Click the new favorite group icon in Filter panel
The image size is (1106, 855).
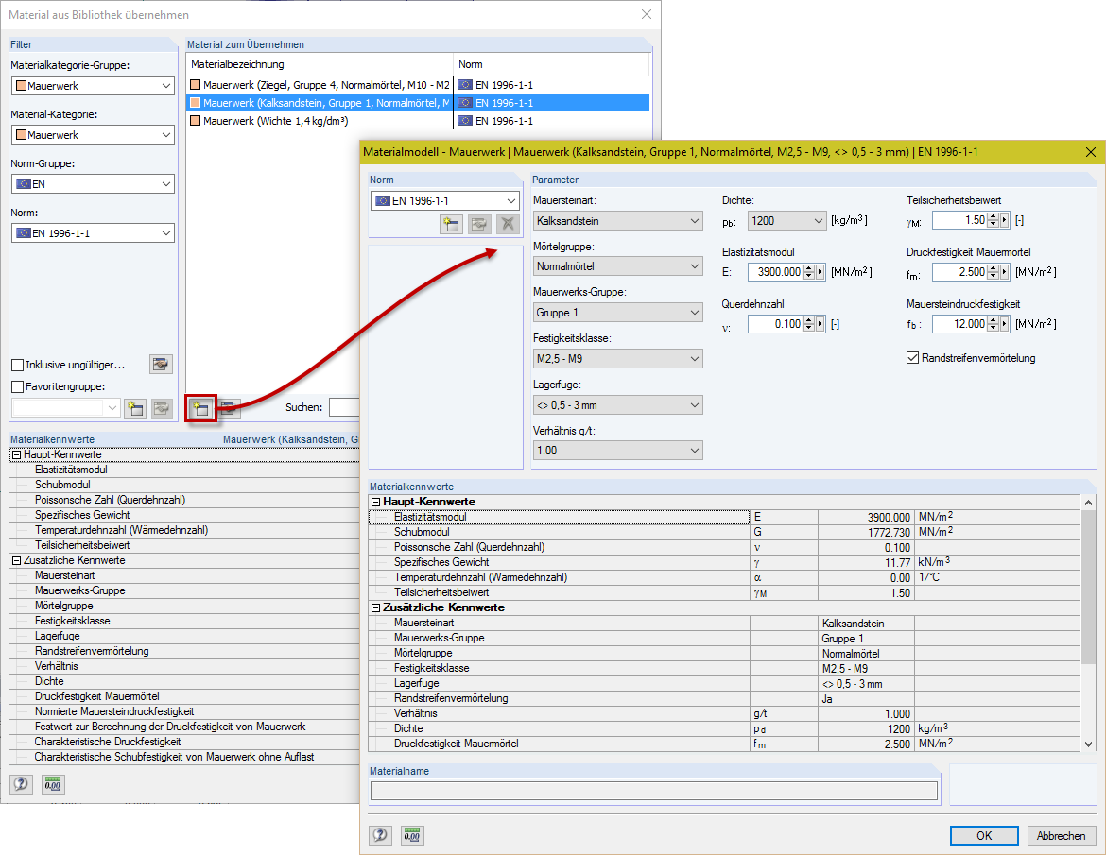click(135, 408)
